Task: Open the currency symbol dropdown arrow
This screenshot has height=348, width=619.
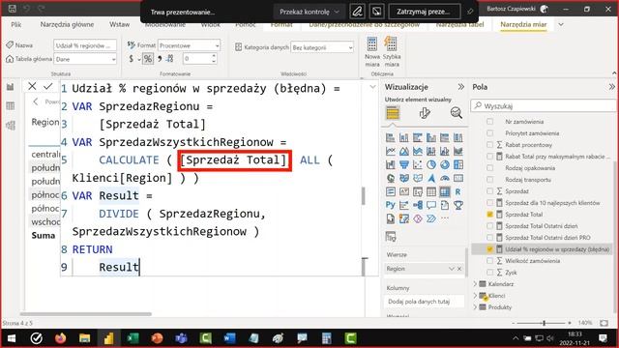Action: click(x=139, y=60)
